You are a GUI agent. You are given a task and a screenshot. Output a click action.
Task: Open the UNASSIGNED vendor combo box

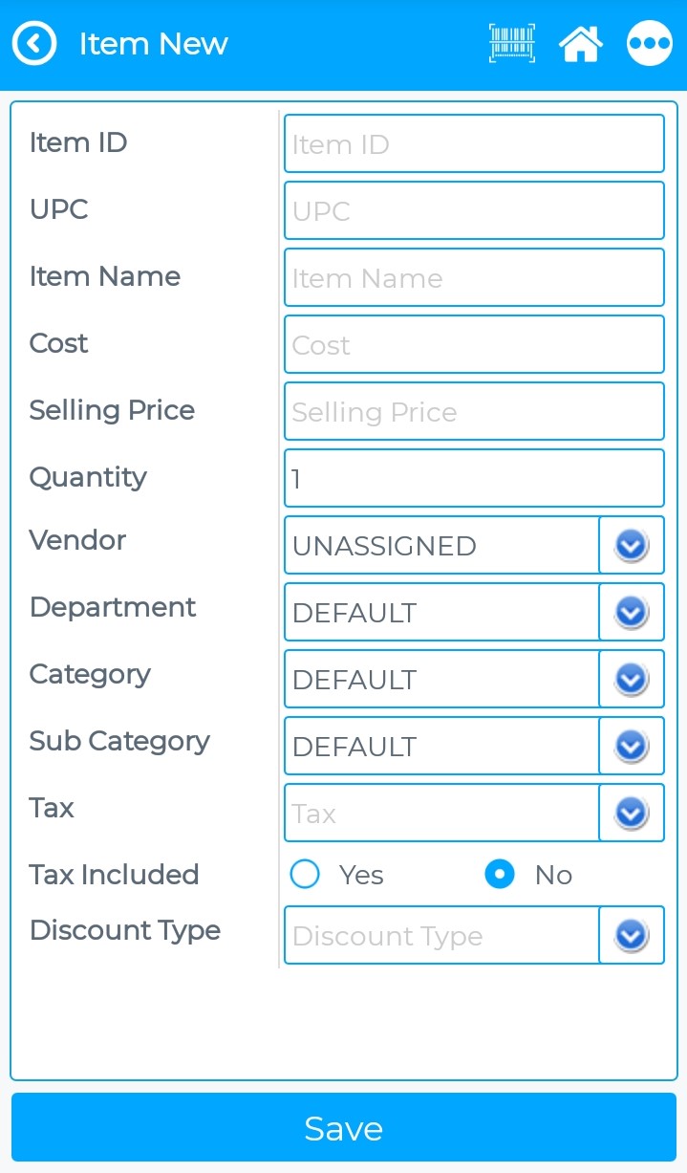tap(441, 546)
